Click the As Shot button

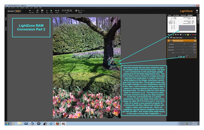point(180,56)
